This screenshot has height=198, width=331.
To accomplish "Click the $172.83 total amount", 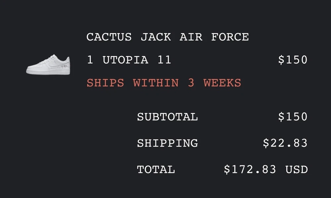I will click(x=250, y=170).
